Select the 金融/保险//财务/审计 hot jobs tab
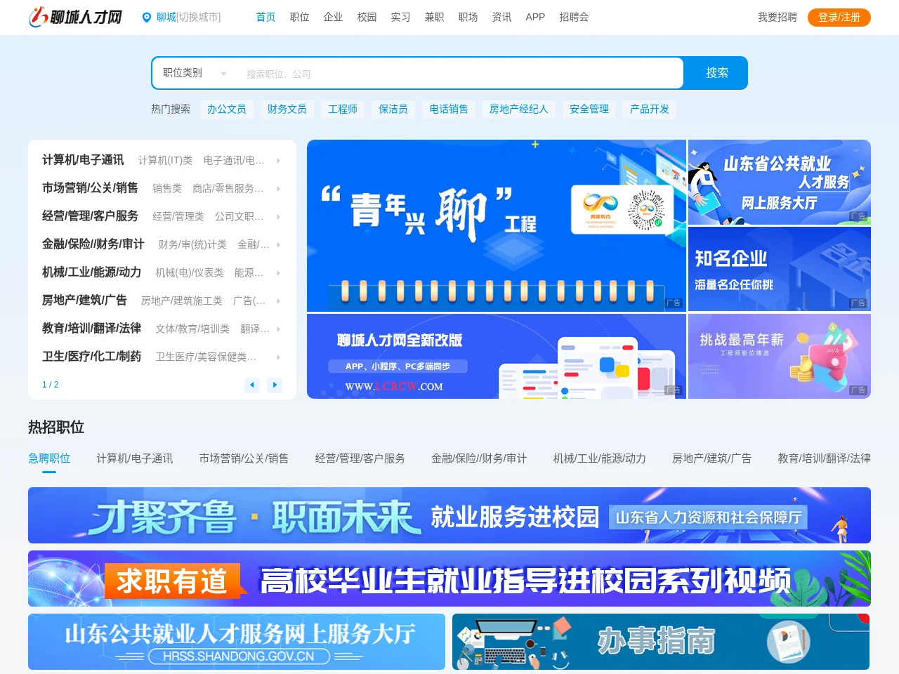The width and height of the screenshot is (899, 674). tap(479, 458)
